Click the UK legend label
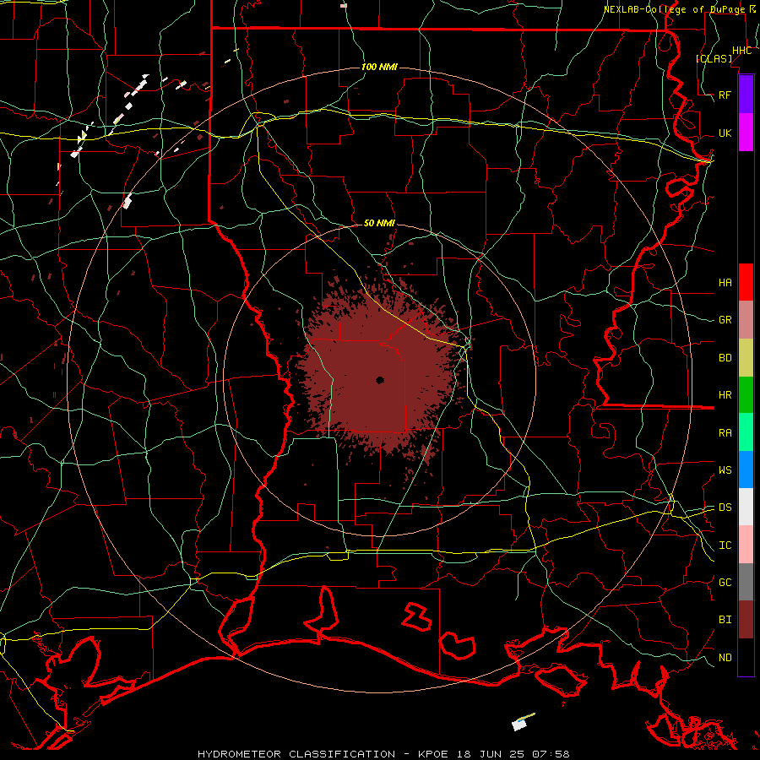 [725, 133]
